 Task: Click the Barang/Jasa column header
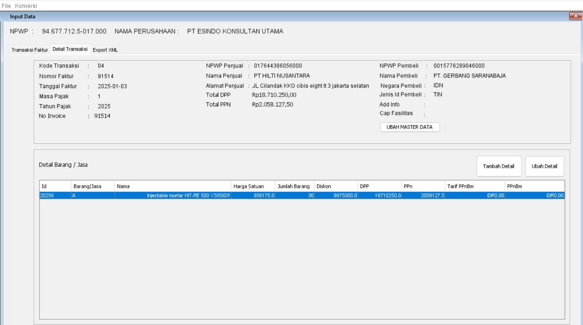[93, 186]
